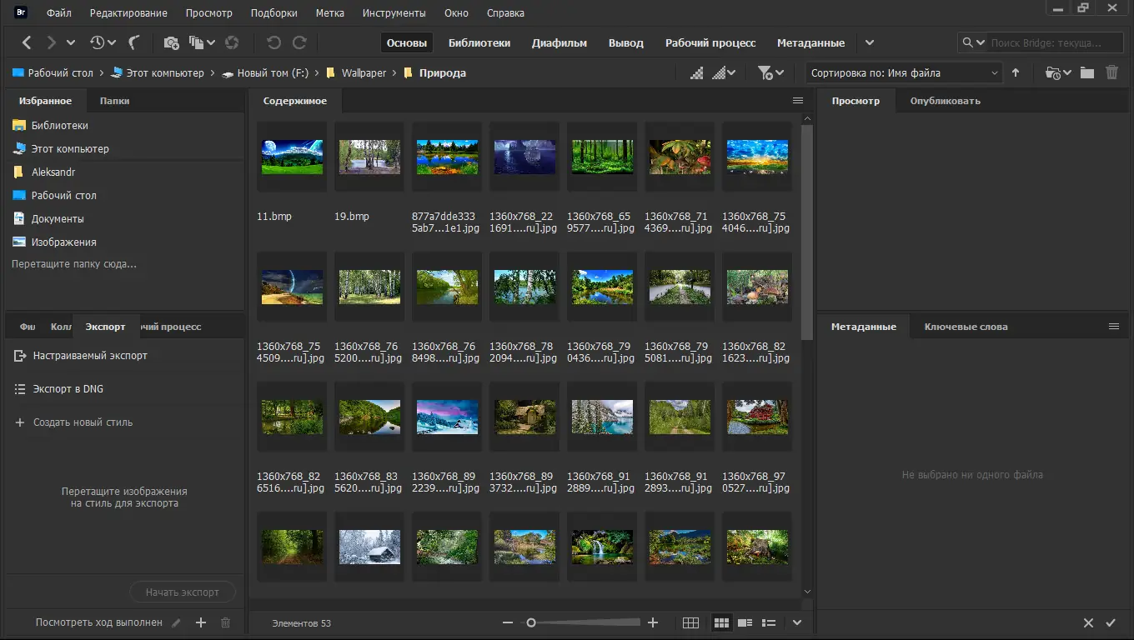Open filter by rating funnel icon
The width and height of the screenshot is (1134, 640).
point(765,72)
